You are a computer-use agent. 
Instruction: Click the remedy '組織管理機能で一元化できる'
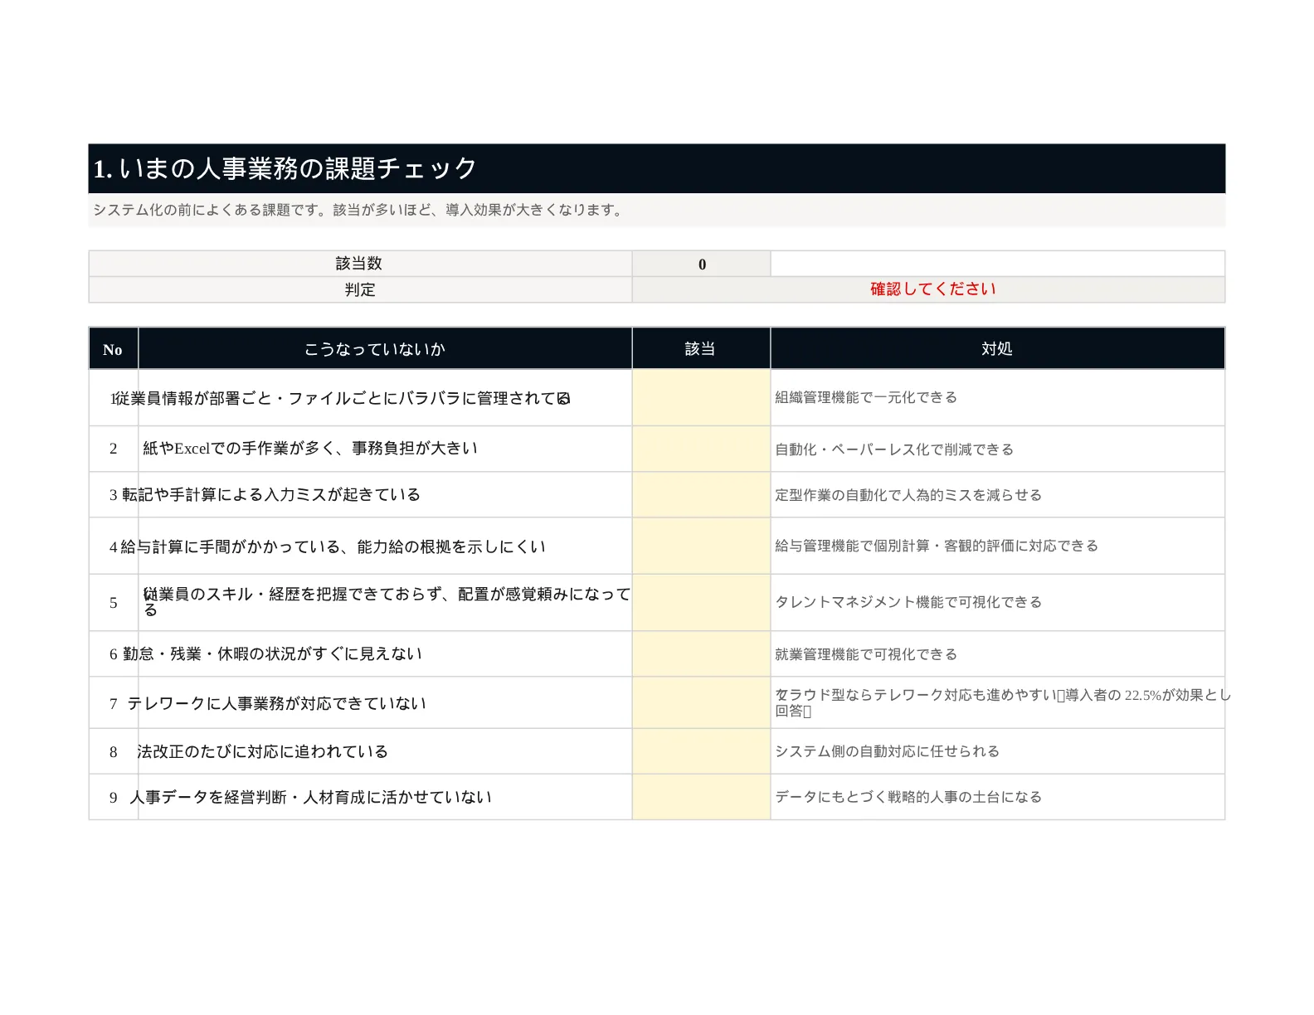[866, 397]
